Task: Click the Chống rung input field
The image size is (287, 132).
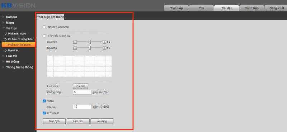Action: 82,92
